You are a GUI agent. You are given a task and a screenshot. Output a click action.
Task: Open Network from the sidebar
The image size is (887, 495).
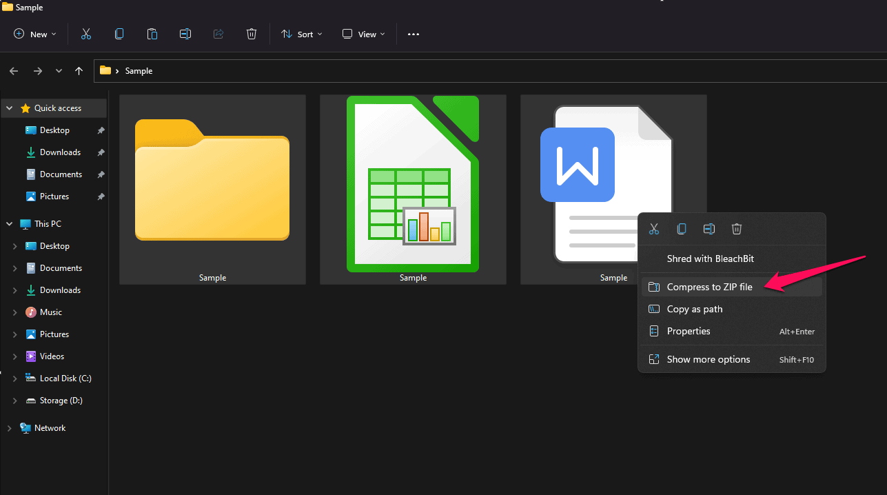[50, 427]
